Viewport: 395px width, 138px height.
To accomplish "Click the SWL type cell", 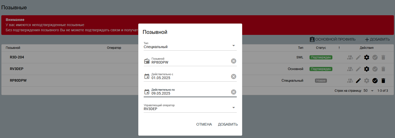I will 300,57.
